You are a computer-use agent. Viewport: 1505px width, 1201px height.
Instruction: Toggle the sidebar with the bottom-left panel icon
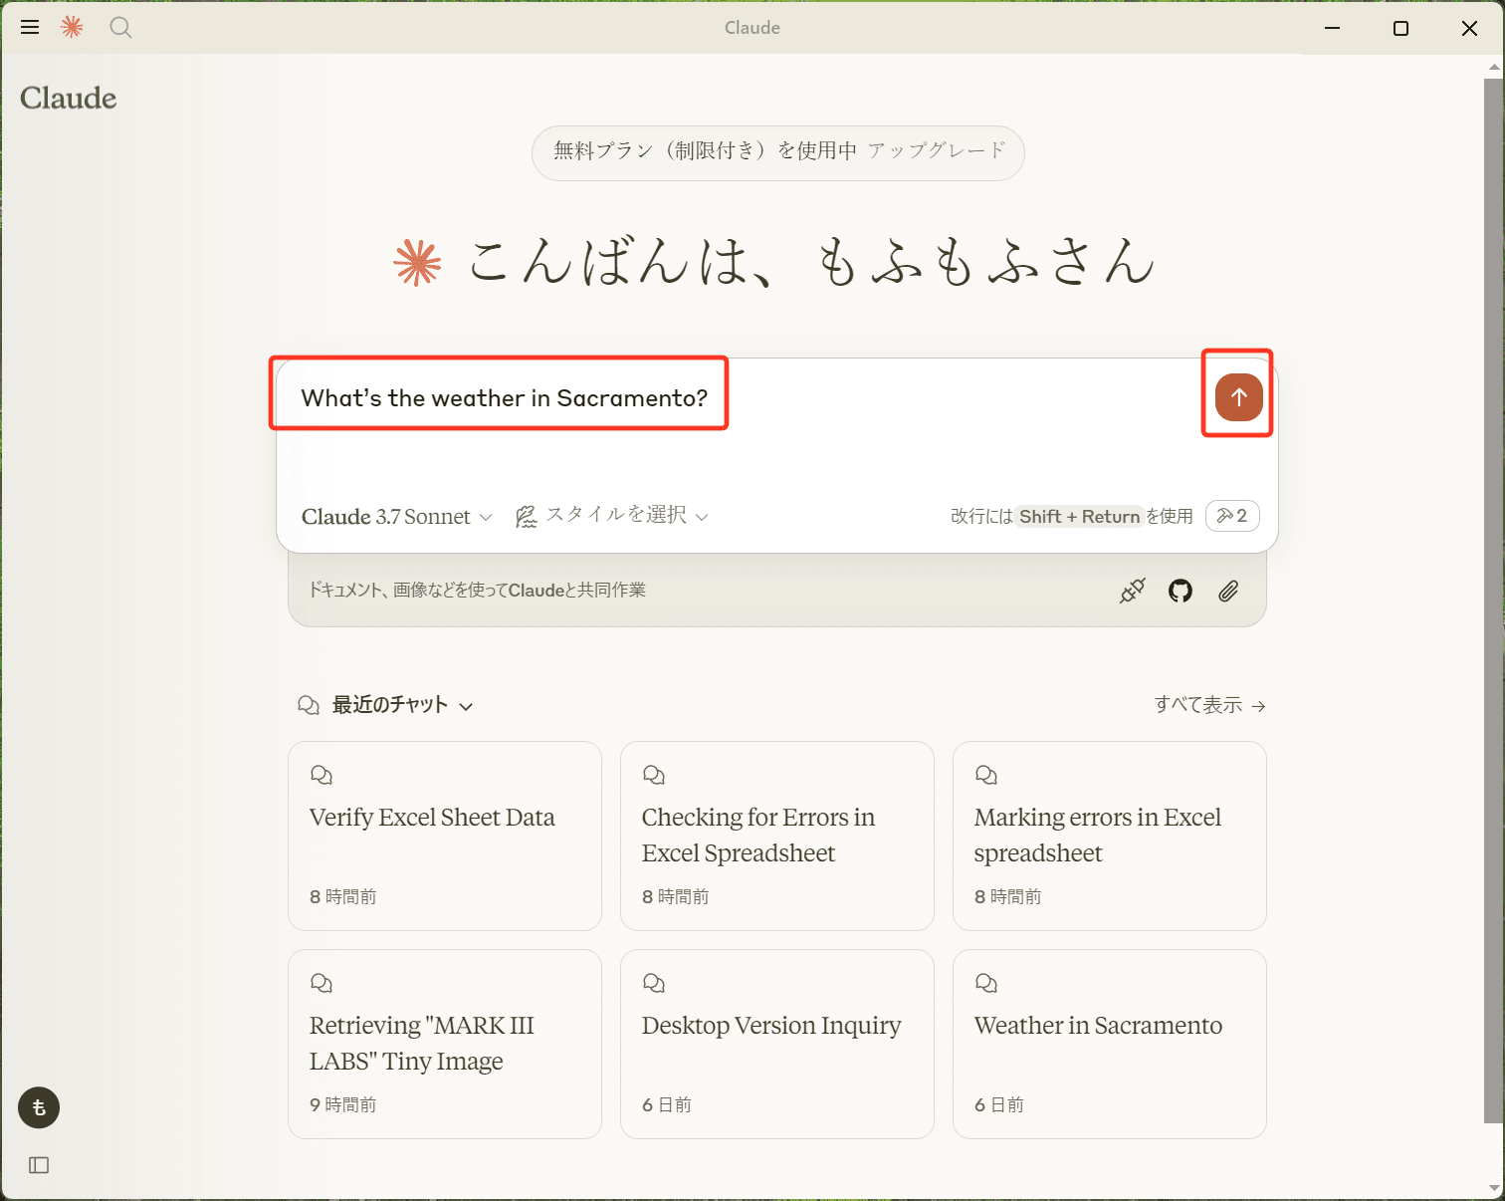point(38,1165)
